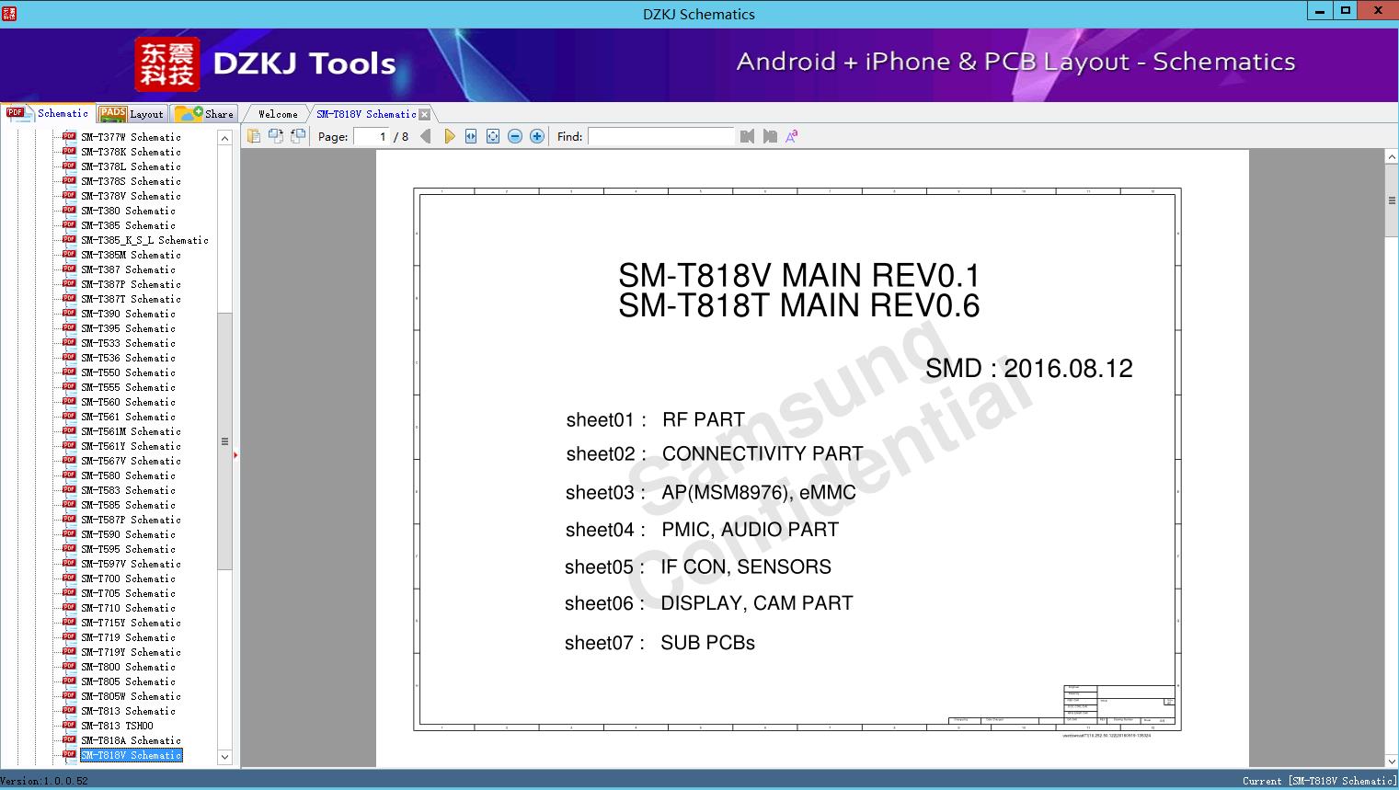Screen dimensions: 1399x790
Task: Switch to the Schematic panel tab
Action: (x=48, y=113)
